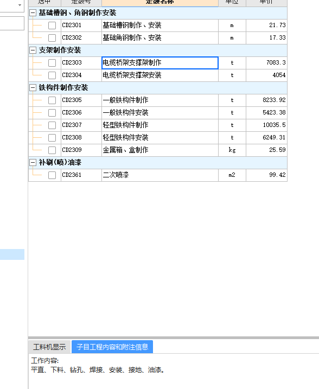This screenshot has width=319, height=389.
Task: Select the price cell 5423.38
Action: [267, 113]
